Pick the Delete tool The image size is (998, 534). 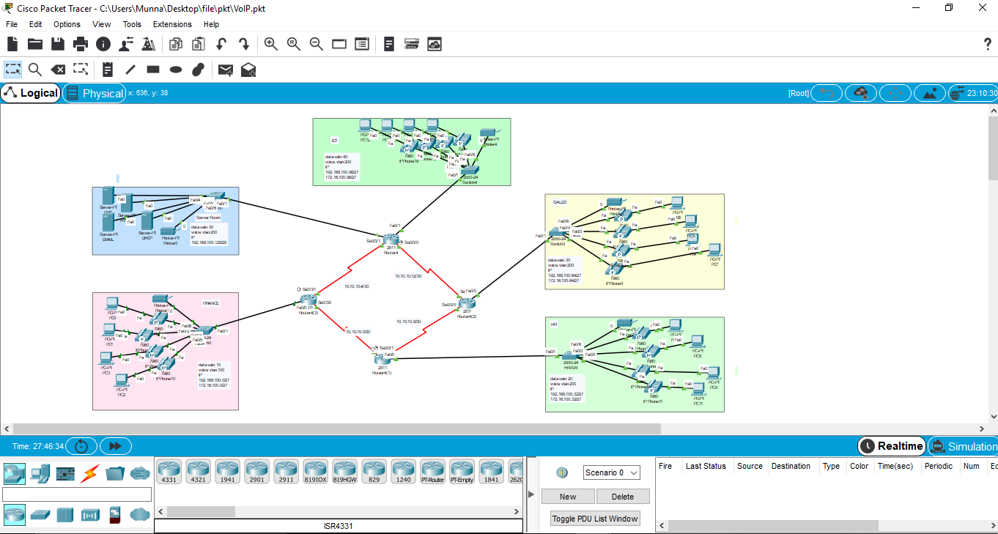tap(58, 70)
